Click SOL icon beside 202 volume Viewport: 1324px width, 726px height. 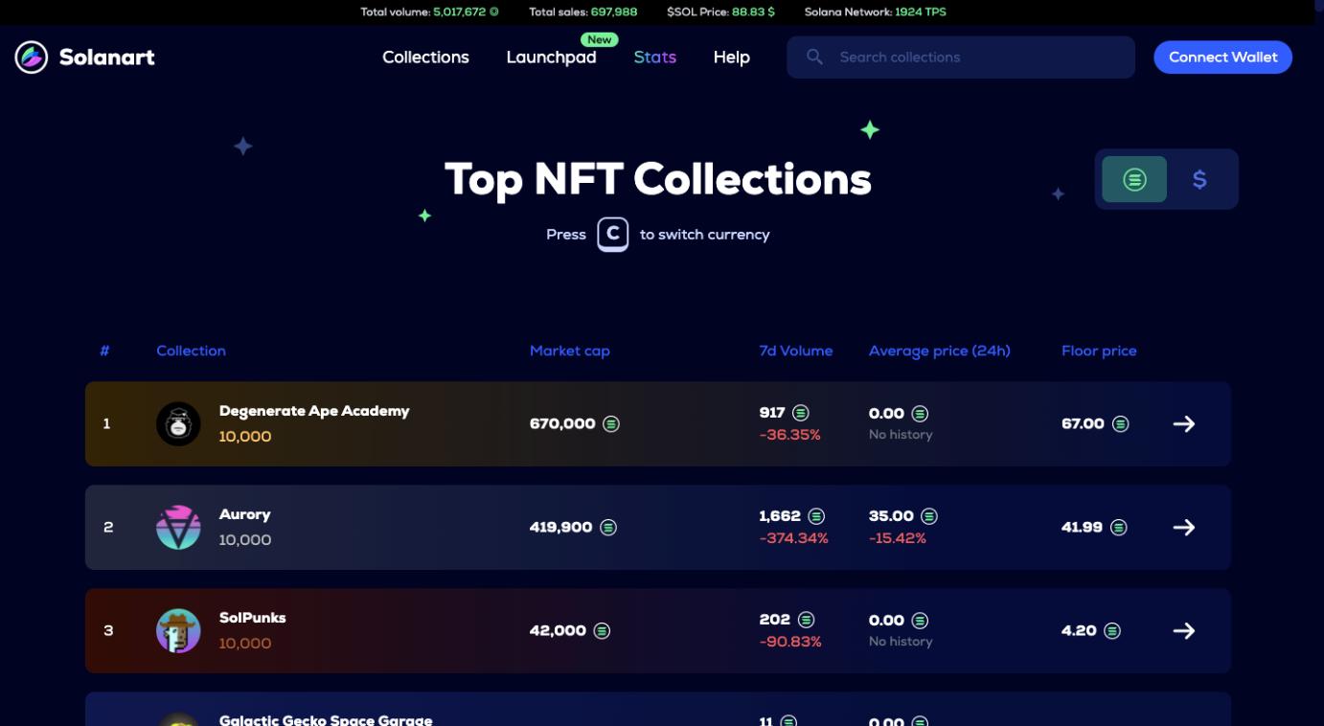(x=807, y=620)
